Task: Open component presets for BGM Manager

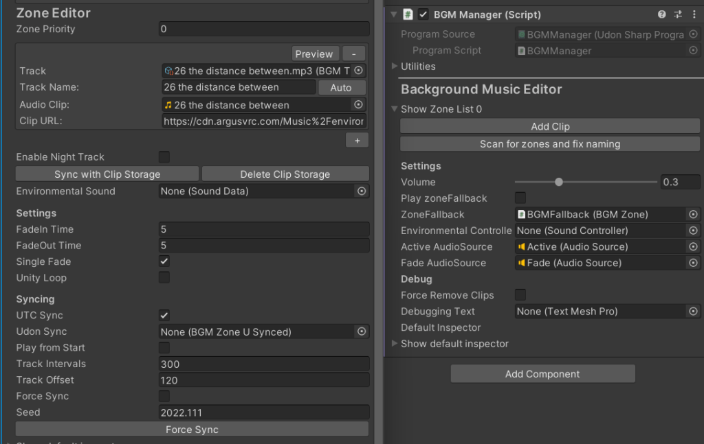Action: coord(678,14)
